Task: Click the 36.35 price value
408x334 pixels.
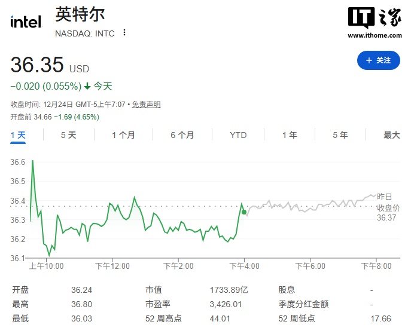Action: coord(37,65)
